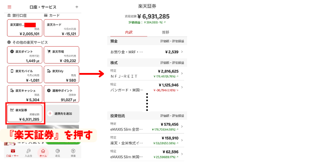Expand the NF J-REIT row chevron
The height and width of the screenshot is (164, 315).
pos(182,73)
